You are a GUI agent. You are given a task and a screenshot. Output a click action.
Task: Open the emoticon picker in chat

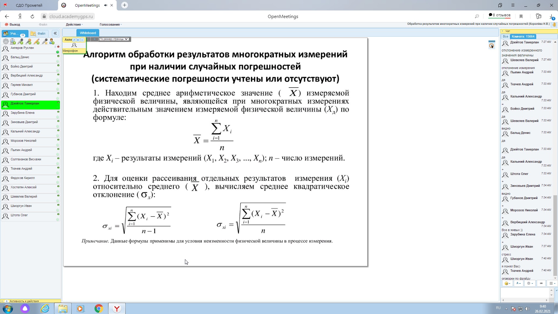click(x=507, y=283)
